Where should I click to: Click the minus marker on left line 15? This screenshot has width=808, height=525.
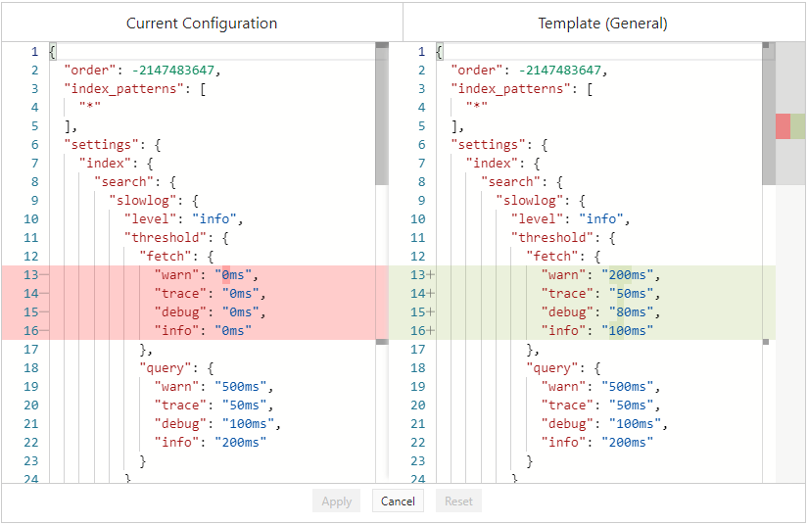point(45,312)
